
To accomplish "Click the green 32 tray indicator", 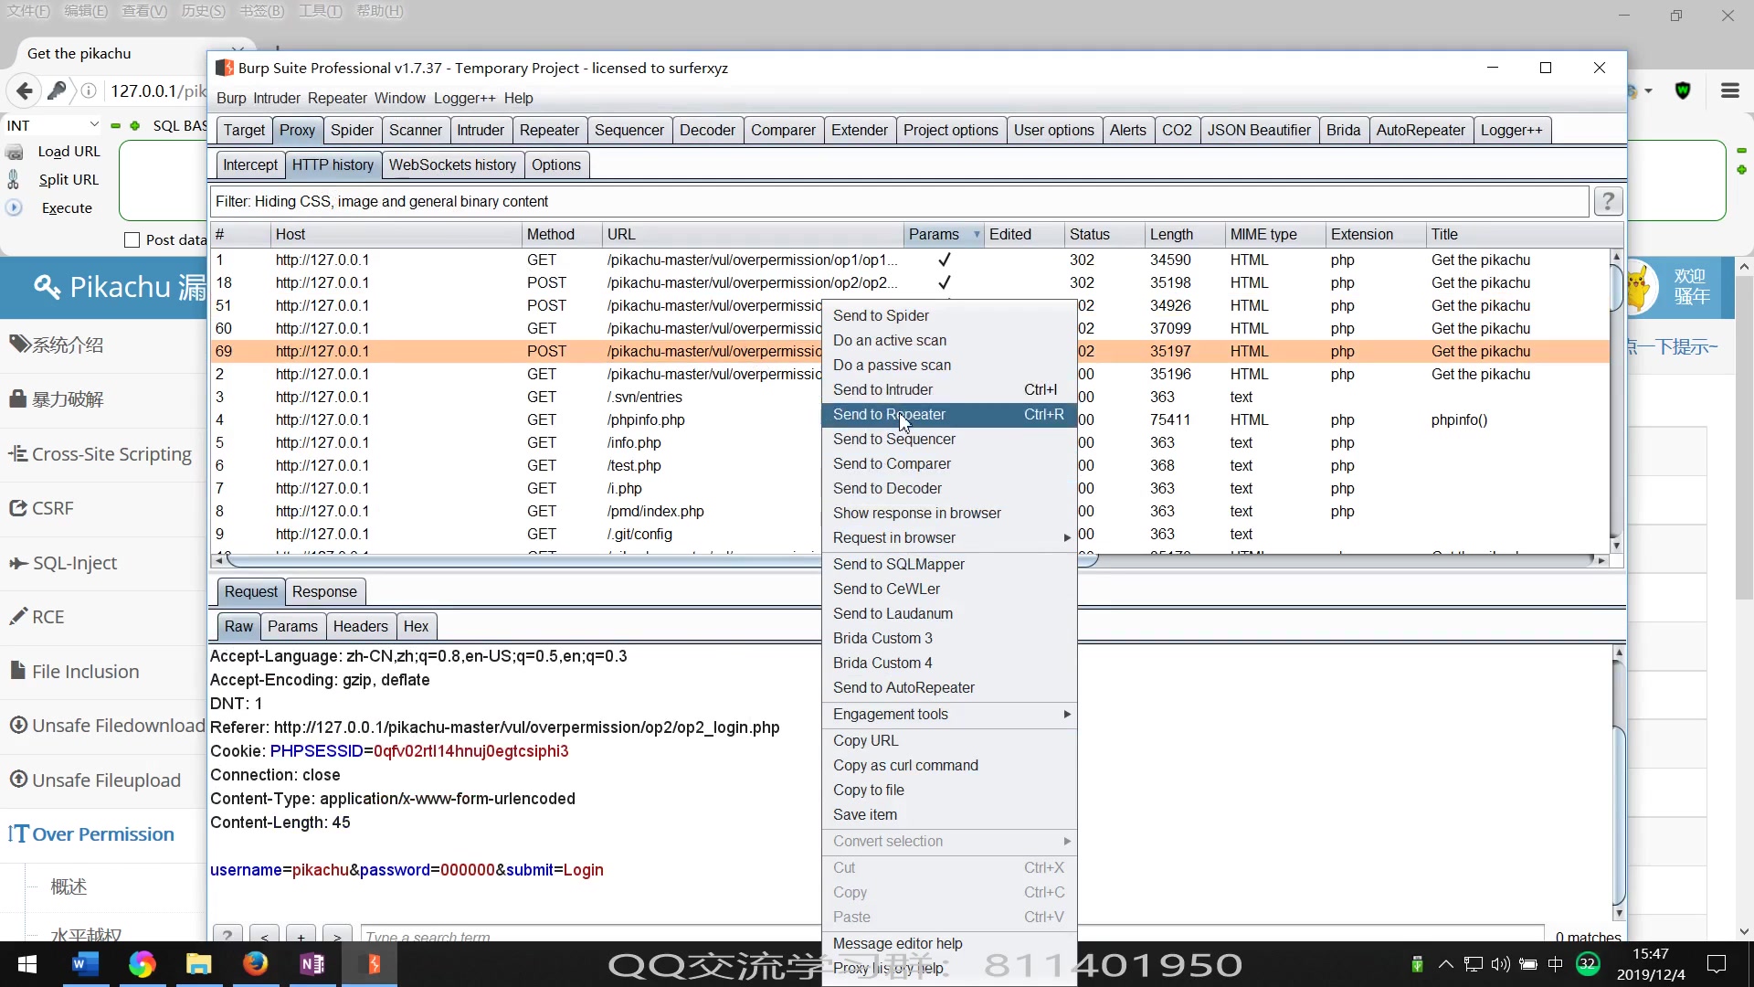I will pos(1588,964).
